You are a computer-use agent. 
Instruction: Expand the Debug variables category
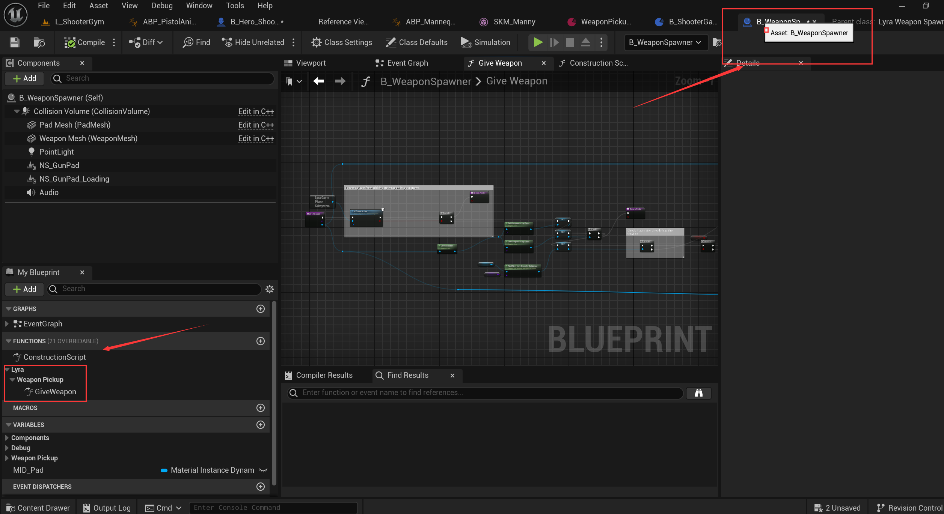coord(7,448)
